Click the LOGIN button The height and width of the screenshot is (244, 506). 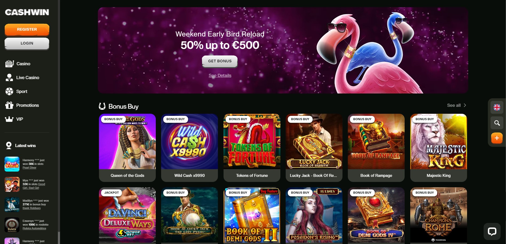click(27, 43)
